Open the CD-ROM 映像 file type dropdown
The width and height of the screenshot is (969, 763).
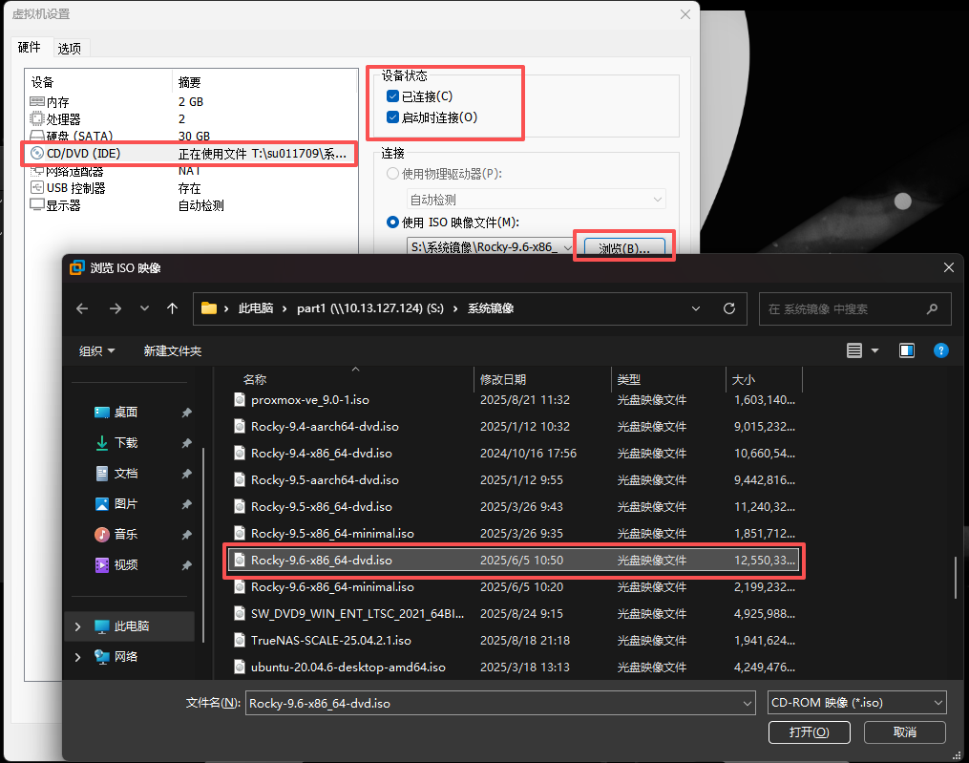(x=856, y=703)
